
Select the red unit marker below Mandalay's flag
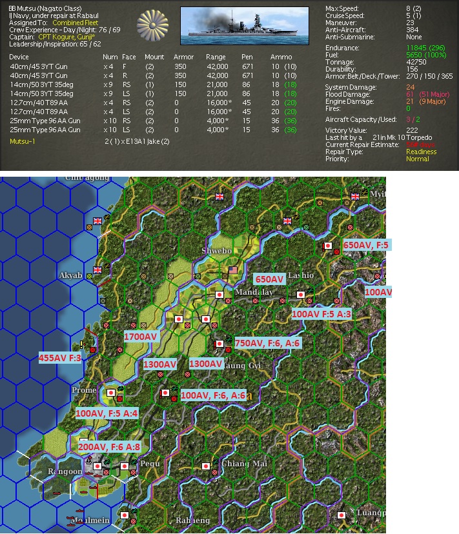(228, 301)
